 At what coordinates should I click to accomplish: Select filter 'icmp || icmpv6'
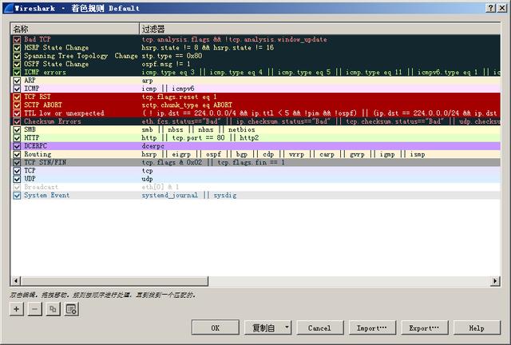tap(168, 89)
